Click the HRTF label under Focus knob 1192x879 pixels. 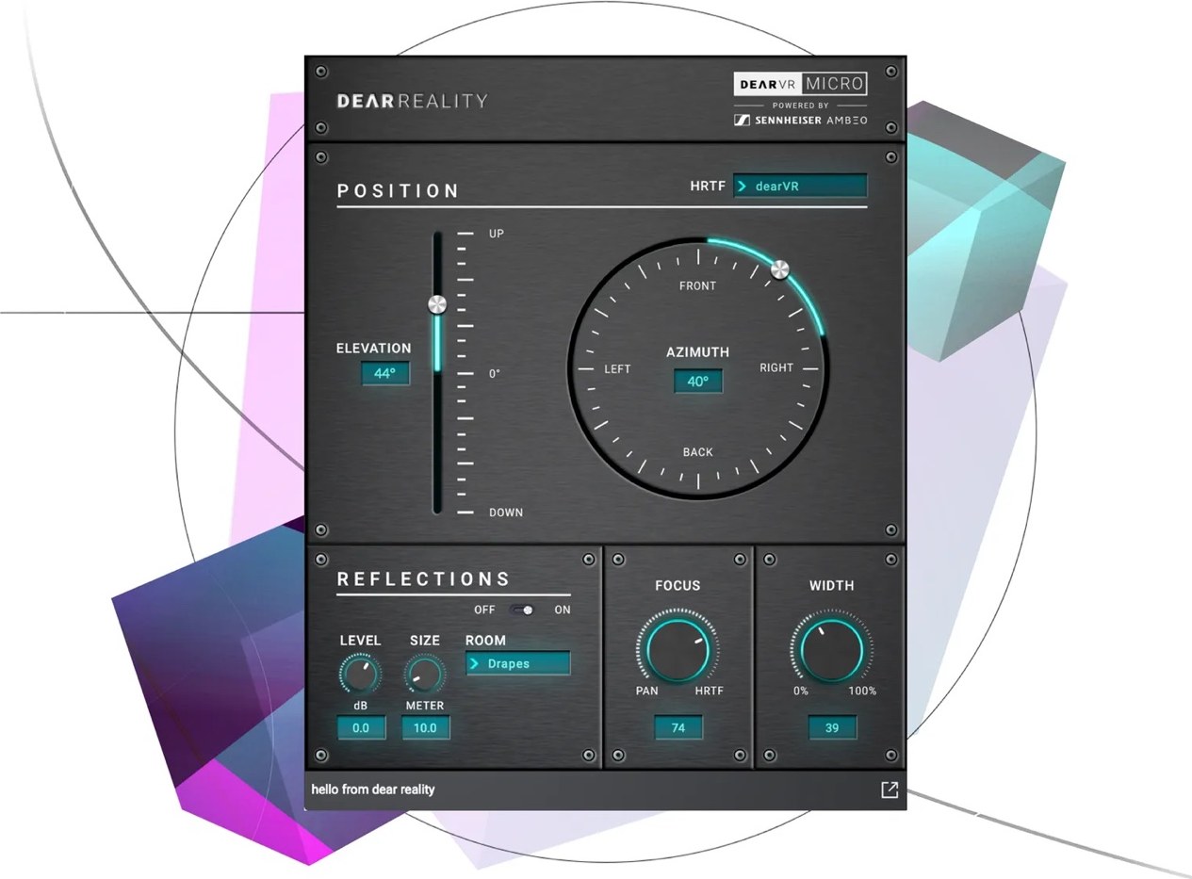(709, 691)
